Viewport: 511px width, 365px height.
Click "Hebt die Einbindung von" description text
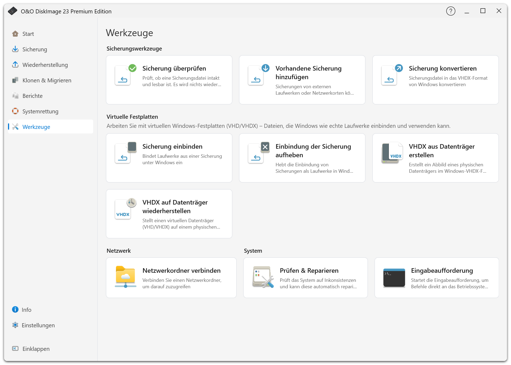coord(302,165)
